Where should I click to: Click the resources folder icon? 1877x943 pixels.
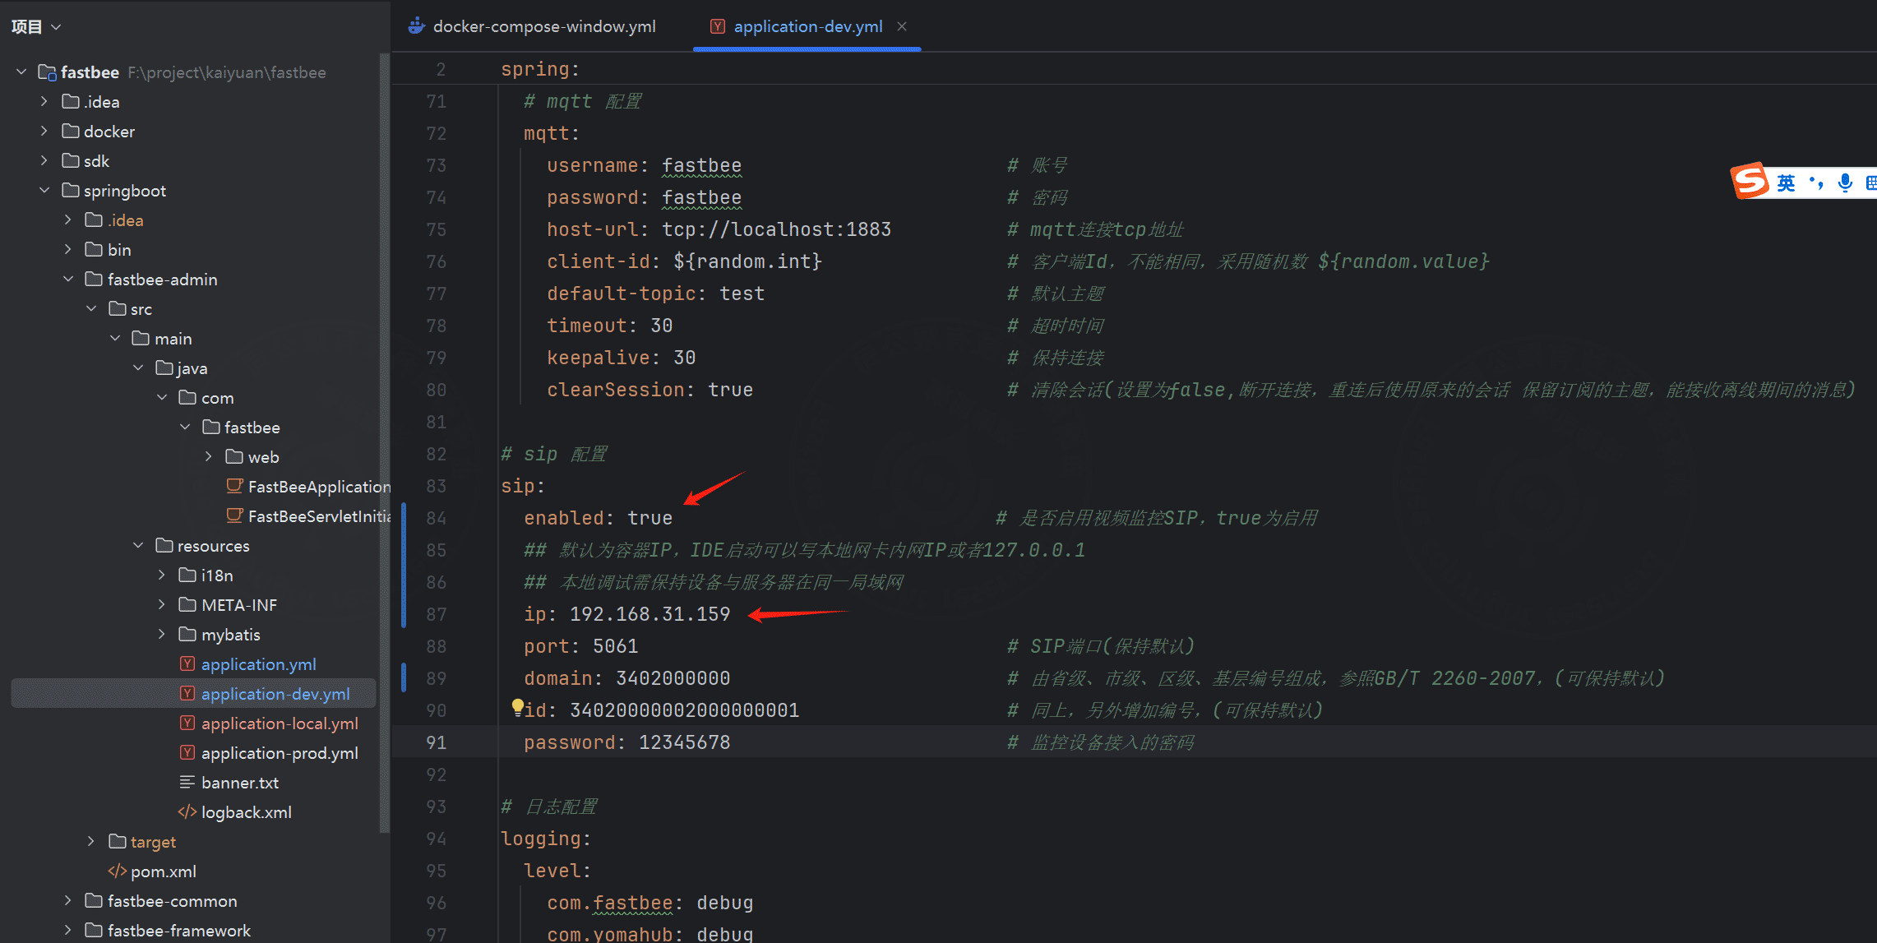(164, 546)
